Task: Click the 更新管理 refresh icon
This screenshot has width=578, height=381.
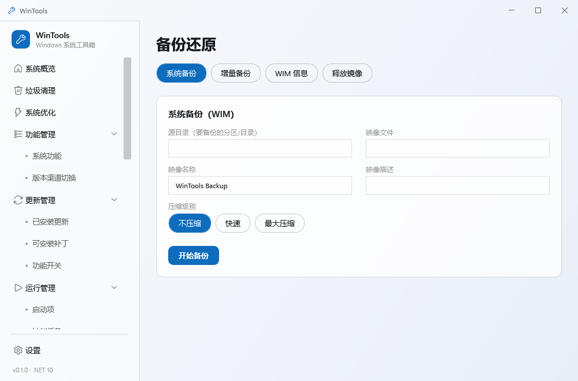Action: pyautogui.click(x=18, y=200)
